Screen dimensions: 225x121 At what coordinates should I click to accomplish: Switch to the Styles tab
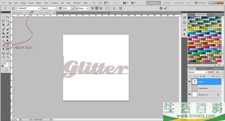pos(210,15)
